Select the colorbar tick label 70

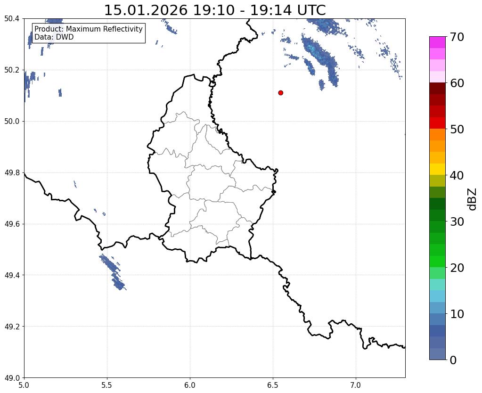[x=457, y=37]
